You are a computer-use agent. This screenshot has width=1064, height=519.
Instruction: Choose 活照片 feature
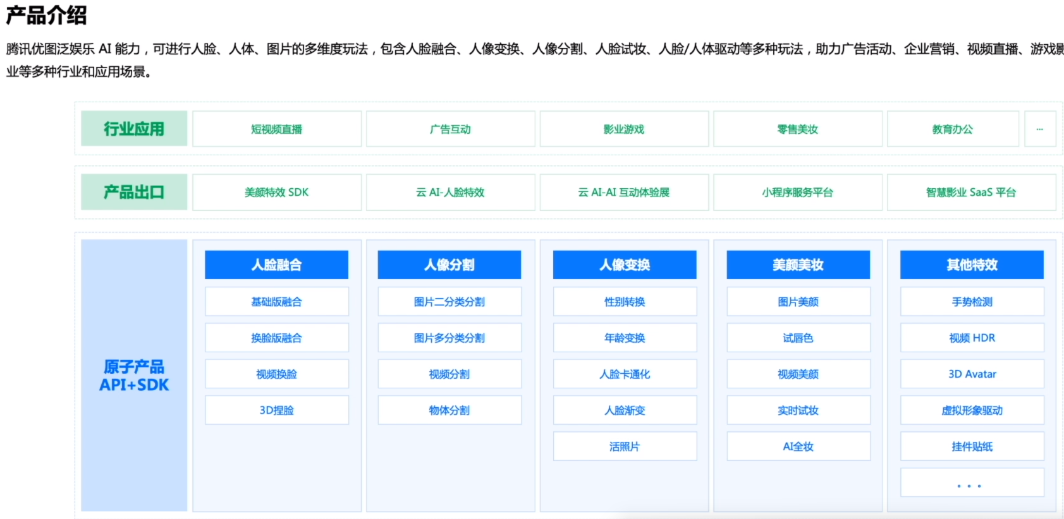[x=625, y=446]
